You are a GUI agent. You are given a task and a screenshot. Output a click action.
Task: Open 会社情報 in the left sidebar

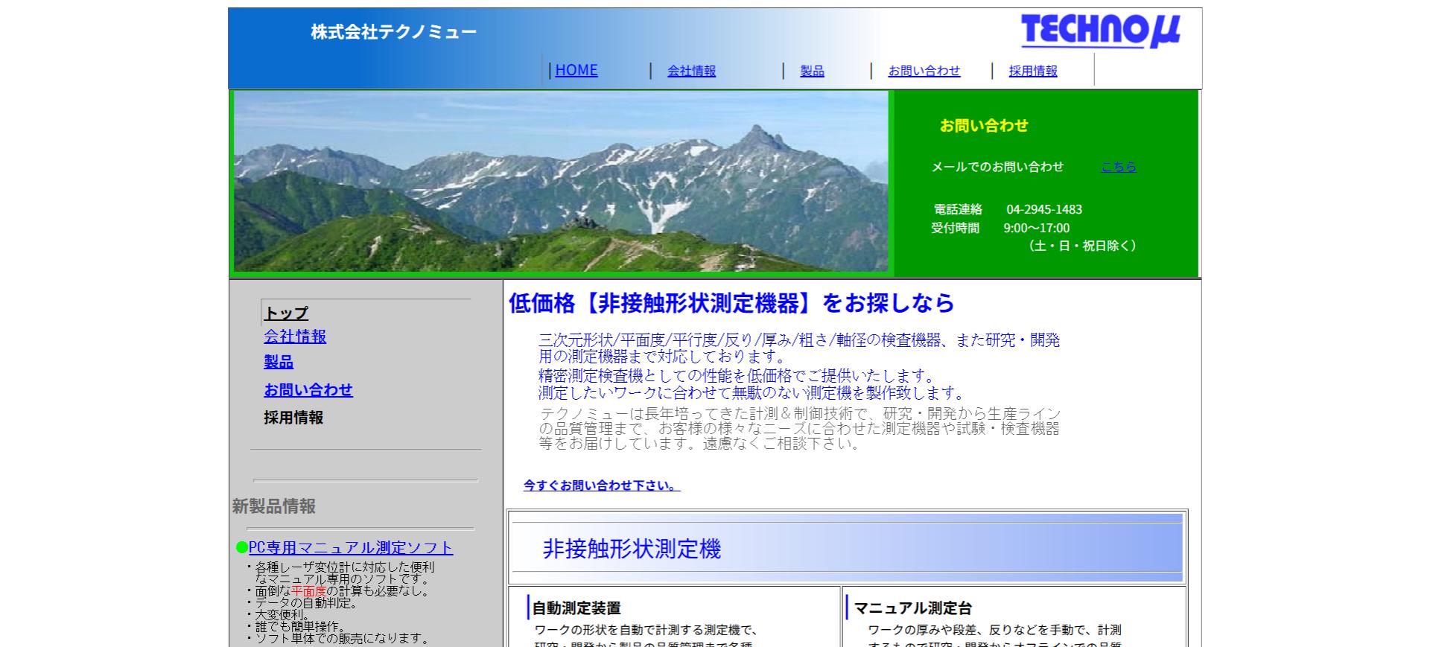[295, 337]
